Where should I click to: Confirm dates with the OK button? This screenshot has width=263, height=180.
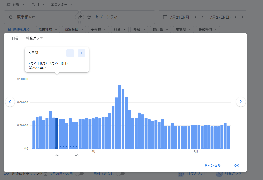[236, 166]
